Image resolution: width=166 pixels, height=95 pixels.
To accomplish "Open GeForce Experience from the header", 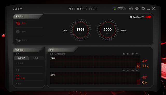I will [x=120, y=9].
